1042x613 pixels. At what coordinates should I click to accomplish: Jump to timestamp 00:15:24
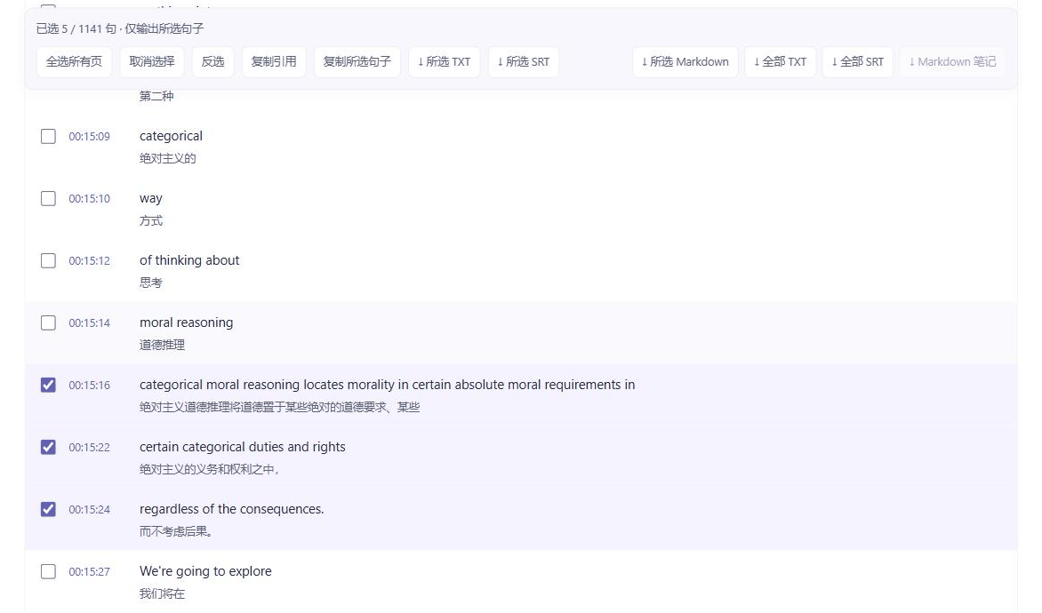[89, 509]
